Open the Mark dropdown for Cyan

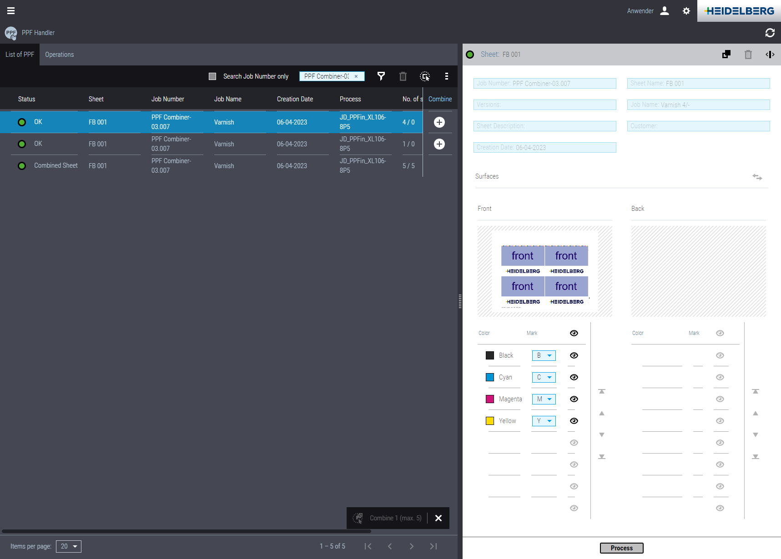coord(544,377)
